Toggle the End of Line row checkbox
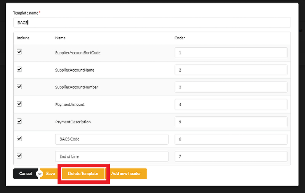The image size is (305, 193). 19,156
